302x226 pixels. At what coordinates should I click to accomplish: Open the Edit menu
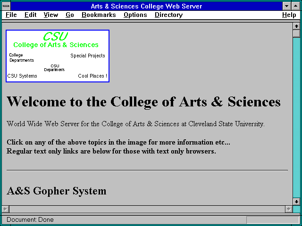[30, 15]
